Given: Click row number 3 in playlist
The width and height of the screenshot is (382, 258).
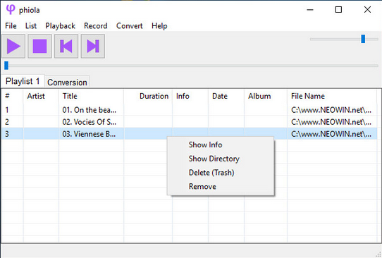Looking at the screenshot, I should pos(7,134).
